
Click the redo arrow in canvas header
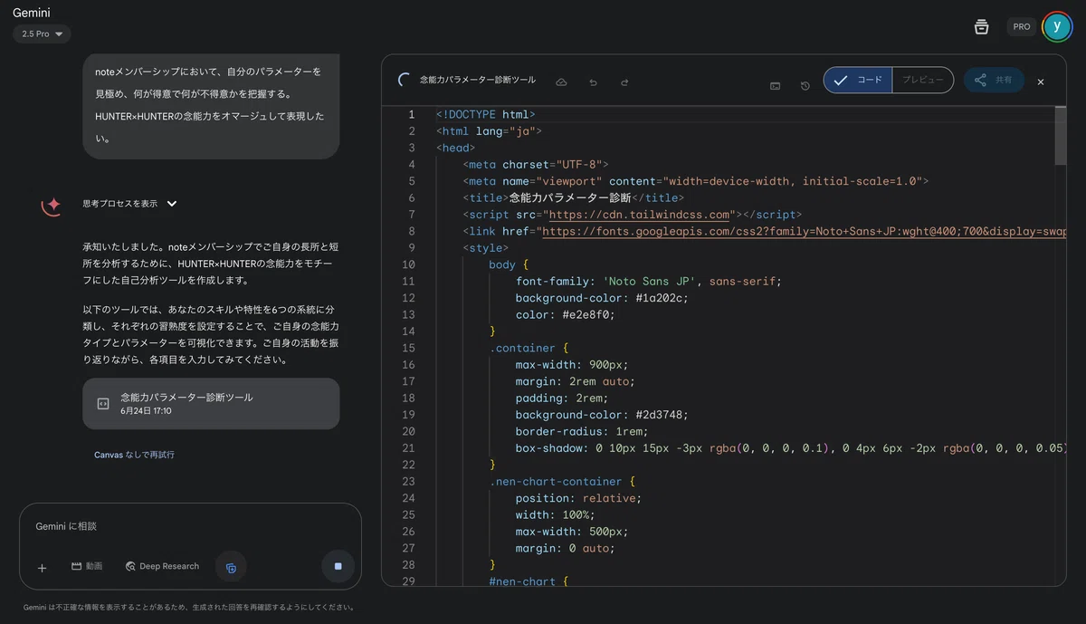pyautogui.click(x=624, y=82)
